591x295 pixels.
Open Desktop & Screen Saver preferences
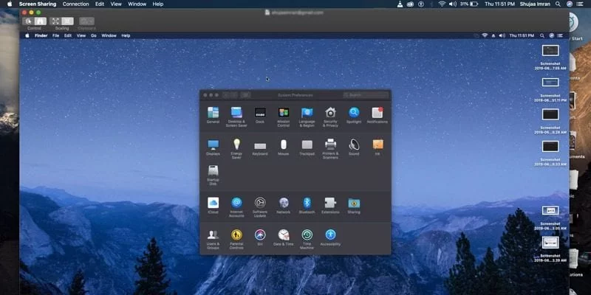tap(236, 113)
